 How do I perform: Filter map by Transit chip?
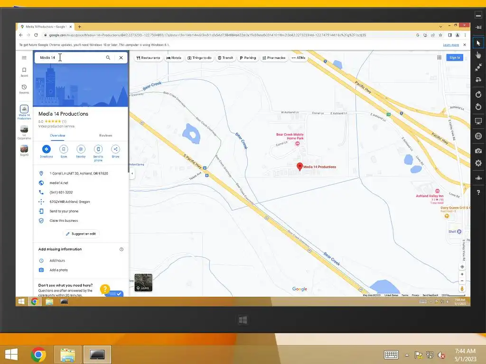tap(225, 58)
